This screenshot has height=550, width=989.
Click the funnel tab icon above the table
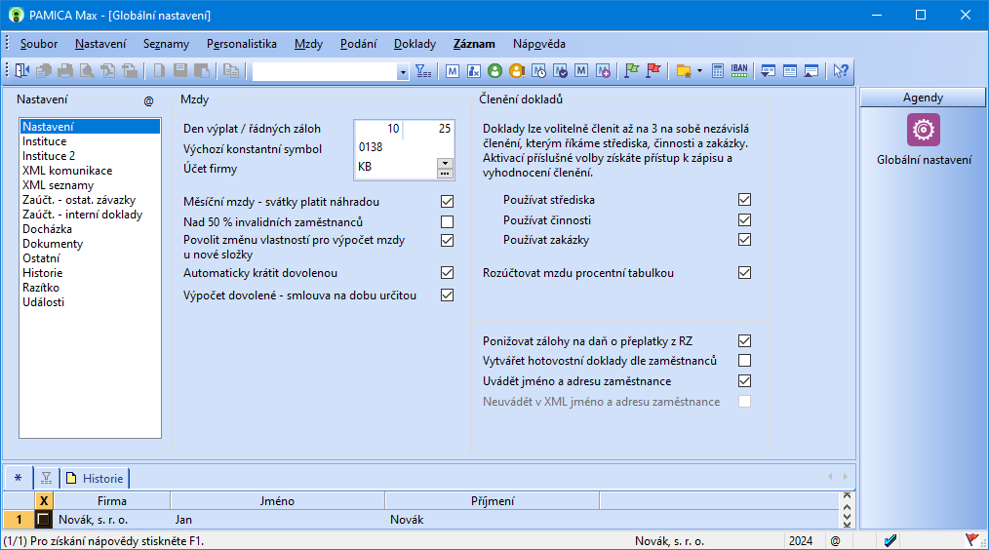[46, 478]
